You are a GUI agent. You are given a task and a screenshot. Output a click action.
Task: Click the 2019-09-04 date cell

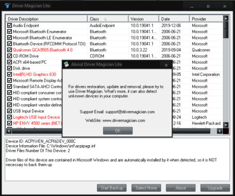point(171,50)
